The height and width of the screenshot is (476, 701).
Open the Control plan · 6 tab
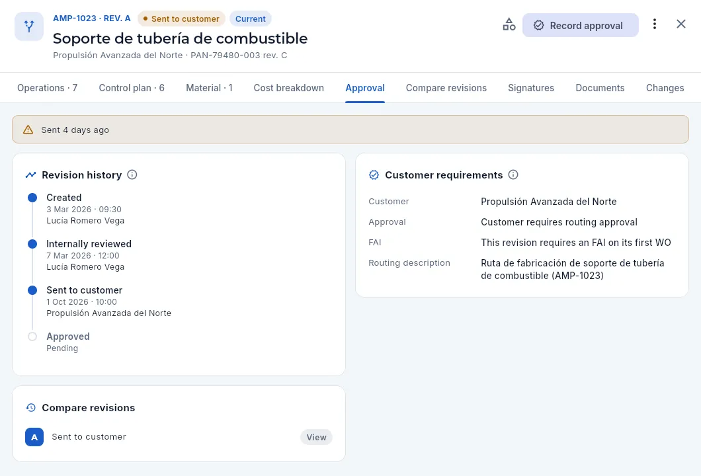tap(132, 88)
